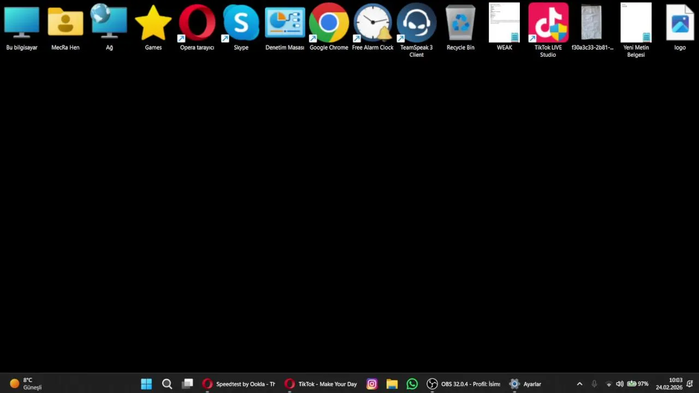
Task: Open taskbar Search magnifier
Action: coord(167,384)
